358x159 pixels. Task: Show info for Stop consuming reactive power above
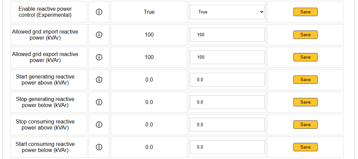(x=99, y=124)
